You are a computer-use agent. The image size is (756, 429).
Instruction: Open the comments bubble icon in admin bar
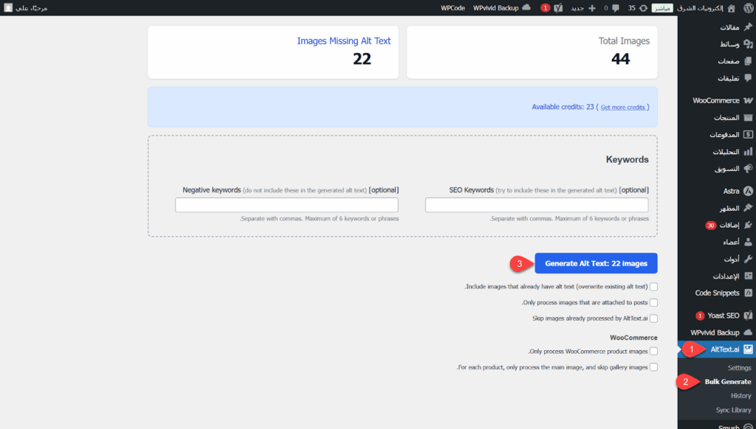tap(615, 8)
